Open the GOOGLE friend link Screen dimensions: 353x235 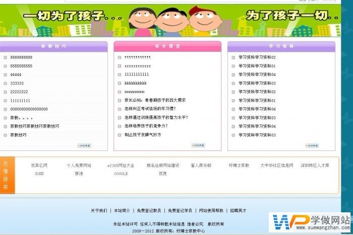tap(121, 174)
